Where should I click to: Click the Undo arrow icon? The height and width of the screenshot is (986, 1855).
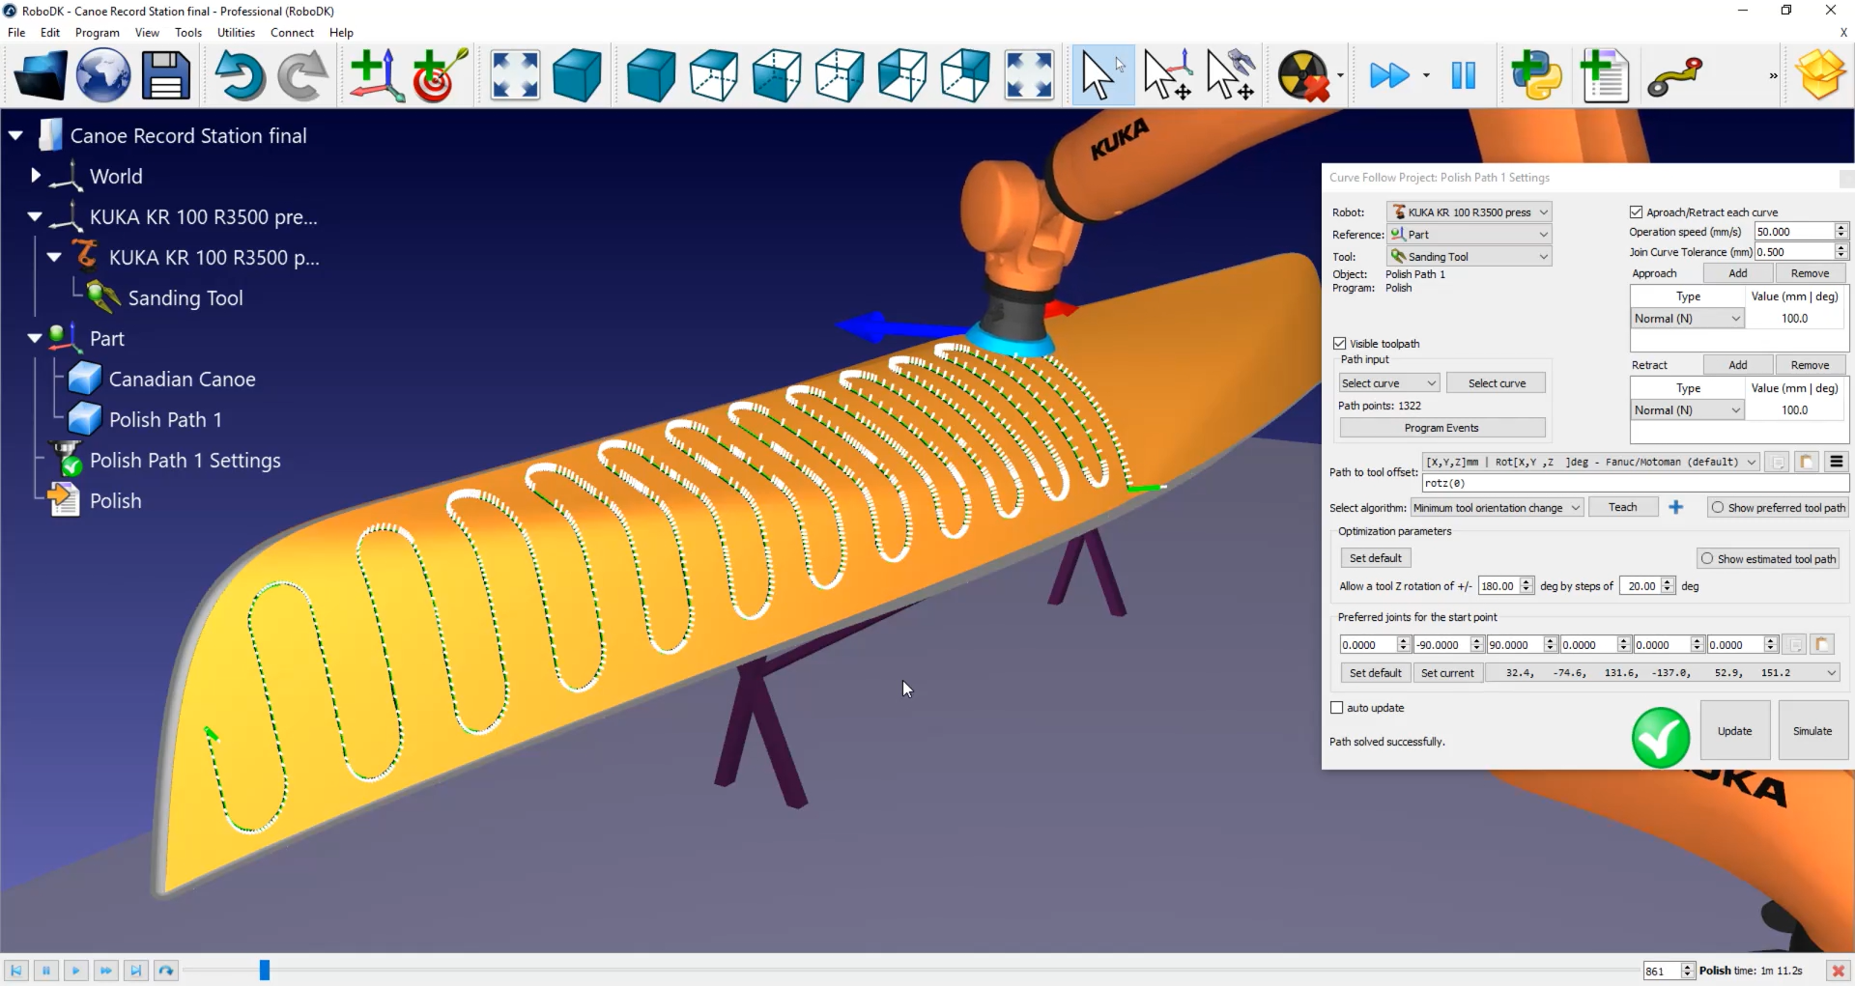coord(239,75)
